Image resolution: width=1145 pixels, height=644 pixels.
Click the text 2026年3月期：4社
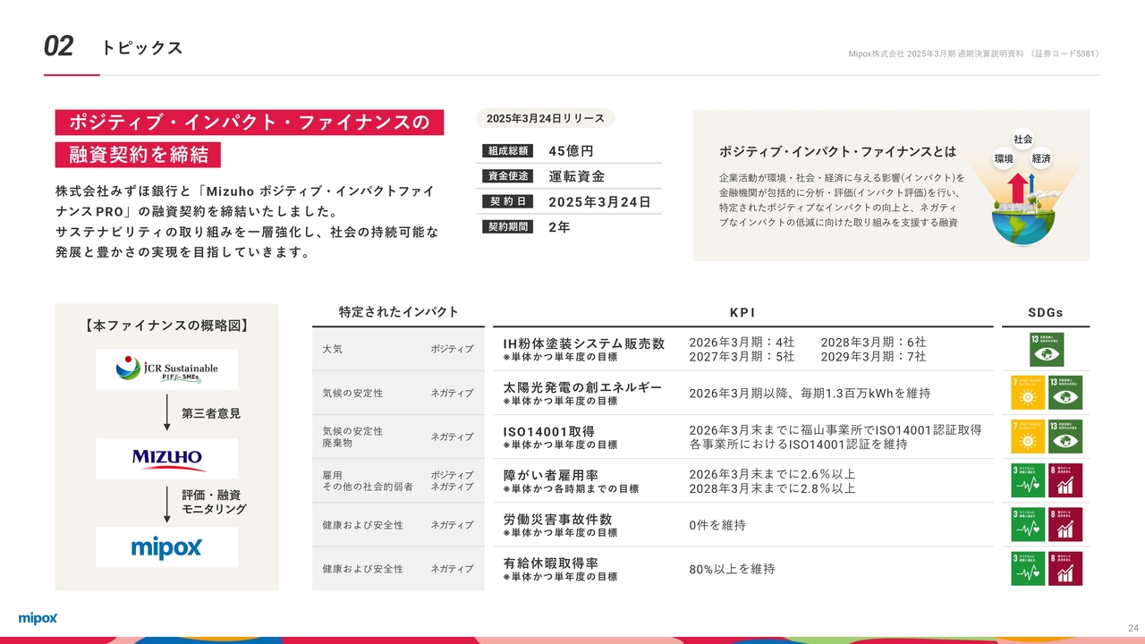(x=742, y=342)
